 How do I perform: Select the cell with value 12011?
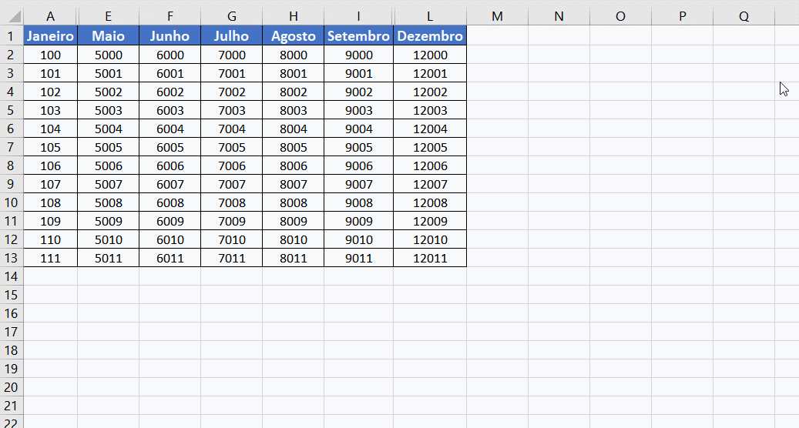tap(429, 258)
